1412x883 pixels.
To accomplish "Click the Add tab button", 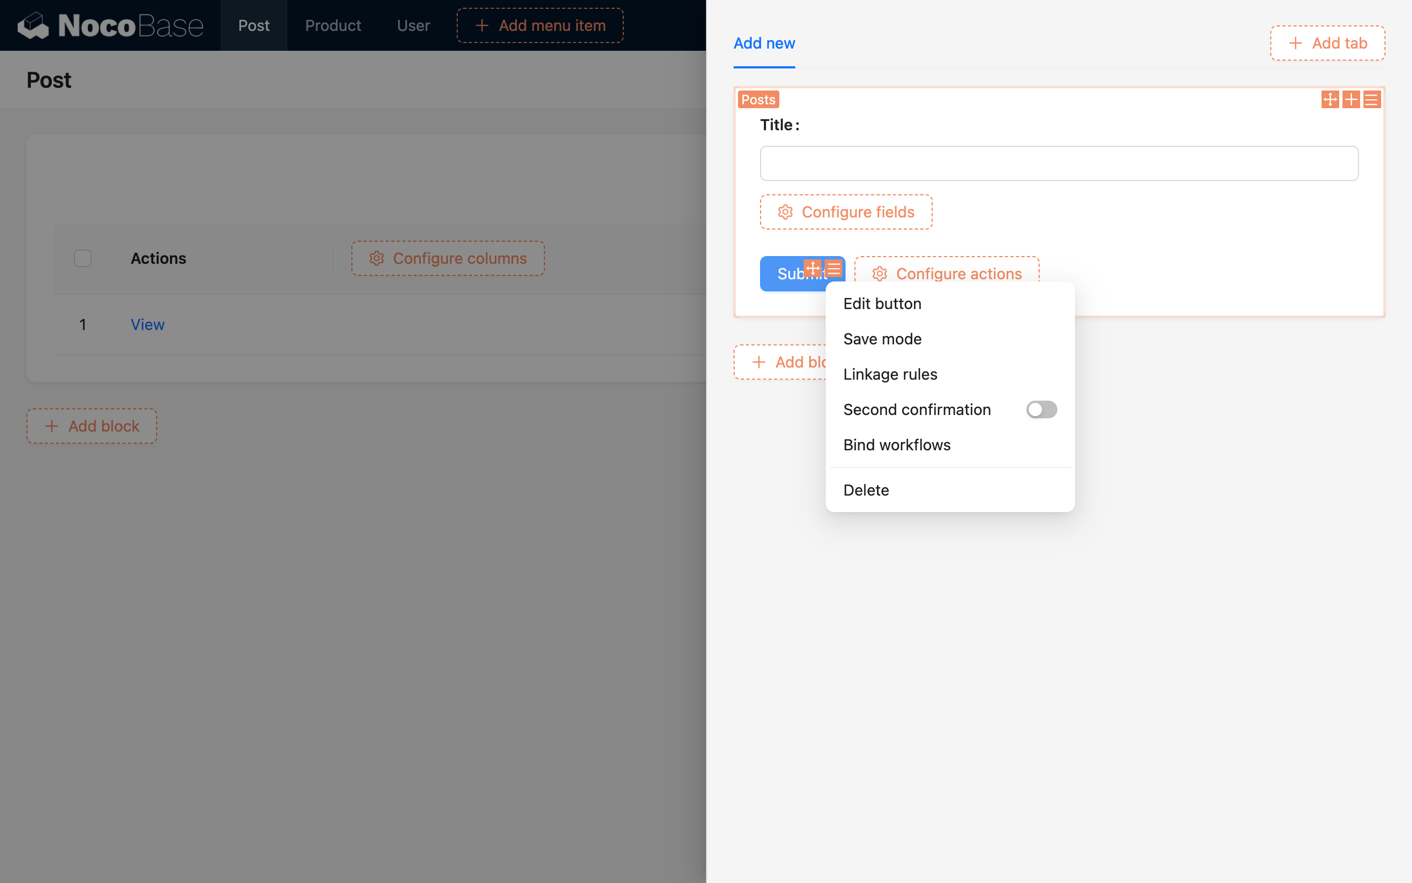I will pos(1327,42).
